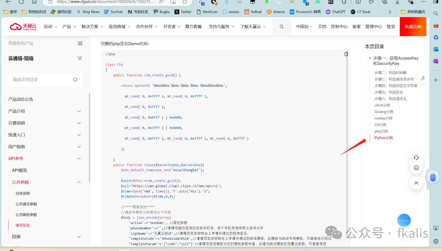
Task: Copy the PHP code with copy icon
Action: 346,54
